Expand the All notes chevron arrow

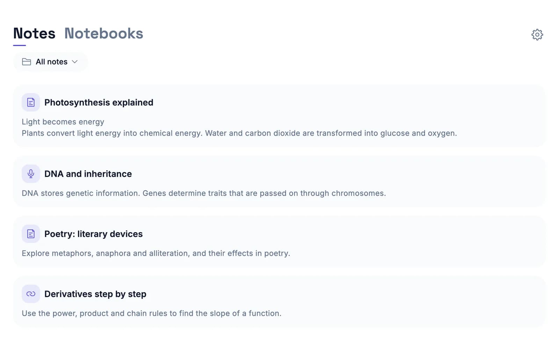coord(74,62)
